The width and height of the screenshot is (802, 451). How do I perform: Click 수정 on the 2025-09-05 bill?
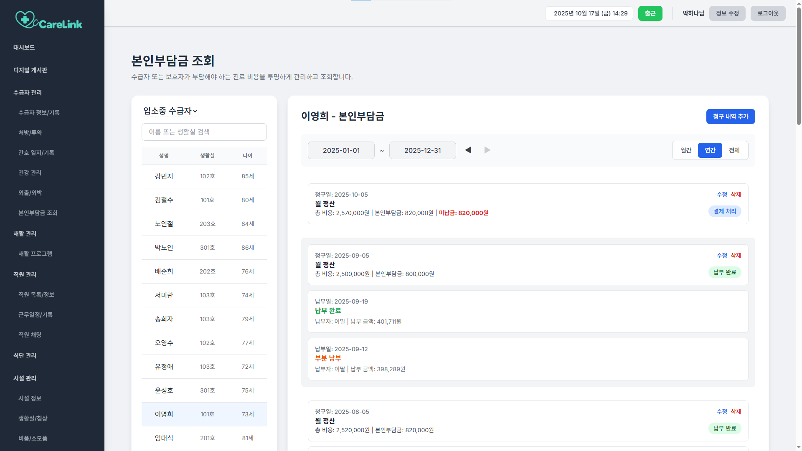[722, 256]
